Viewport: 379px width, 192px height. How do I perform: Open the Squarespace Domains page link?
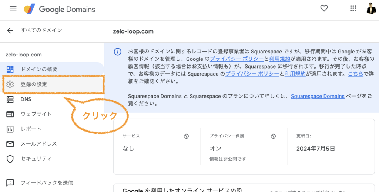318,97
